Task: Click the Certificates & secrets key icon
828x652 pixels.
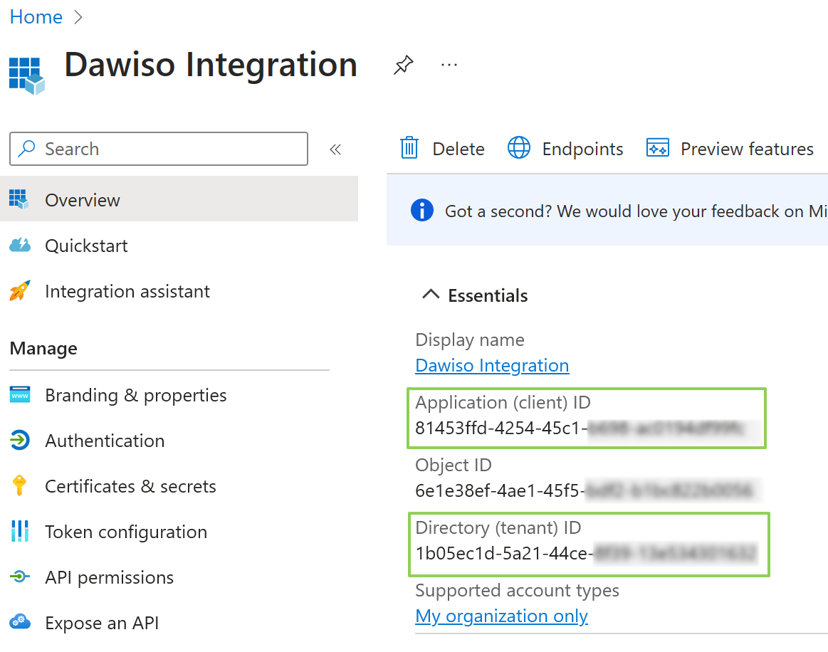Action: (x=19, y=486)
